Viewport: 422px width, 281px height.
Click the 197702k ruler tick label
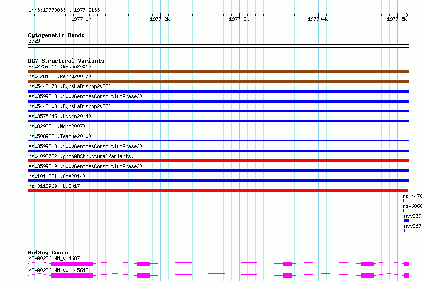[160, 19]
